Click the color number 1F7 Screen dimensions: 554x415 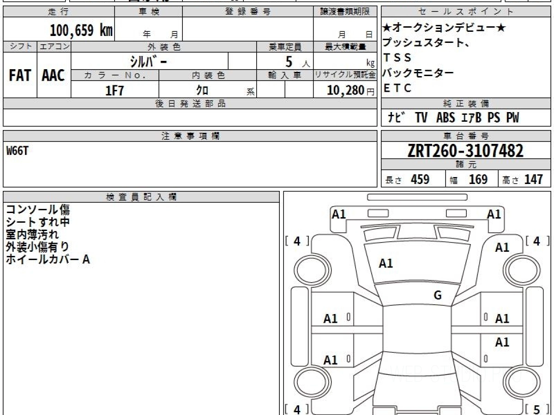click(114, 90)
